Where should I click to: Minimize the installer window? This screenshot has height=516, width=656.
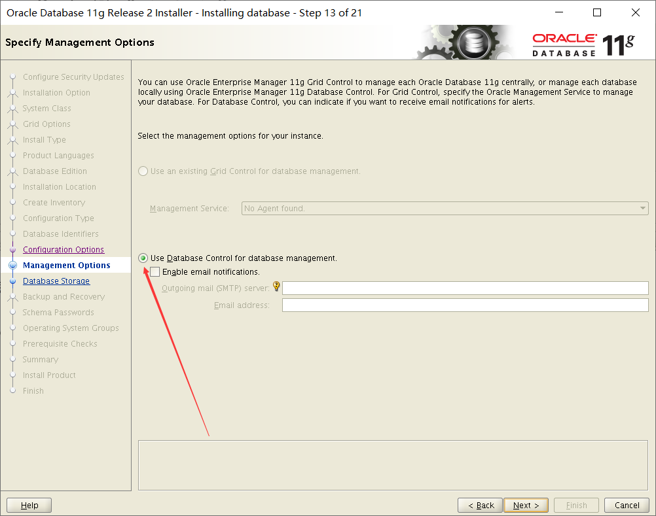(x=559, y=12)
